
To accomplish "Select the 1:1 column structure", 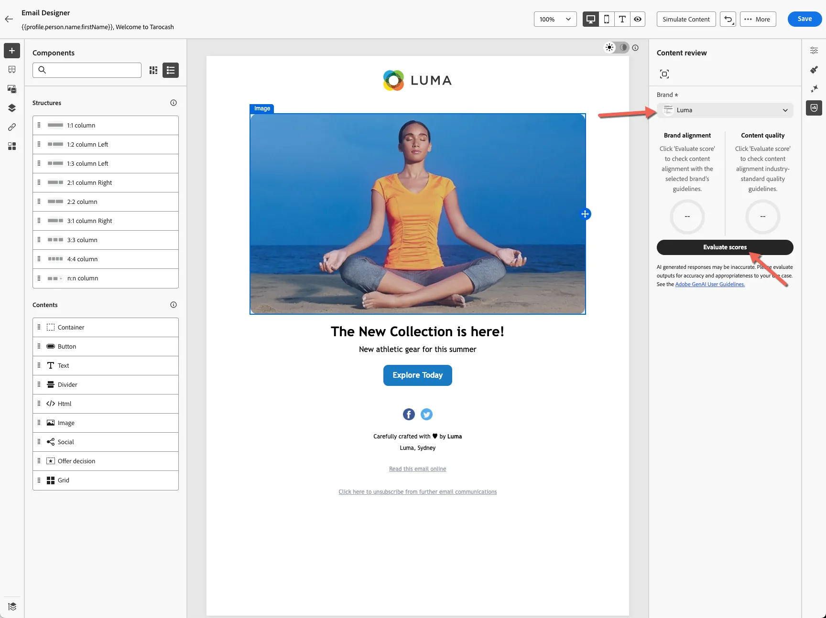I will pos(106,126).
